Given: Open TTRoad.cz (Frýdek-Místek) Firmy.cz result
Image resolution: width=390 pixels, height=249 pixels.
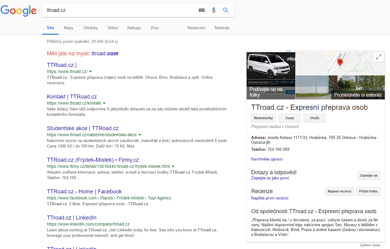Looking at the screenshot, I should [93, 160].
